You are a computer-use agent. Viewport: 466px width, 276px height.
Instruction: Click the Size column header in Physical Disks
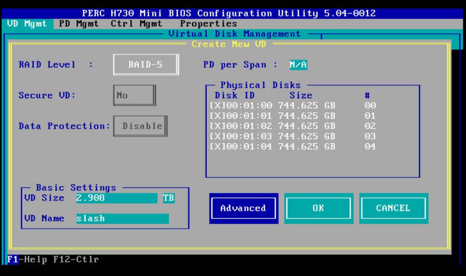coord(301,95)
